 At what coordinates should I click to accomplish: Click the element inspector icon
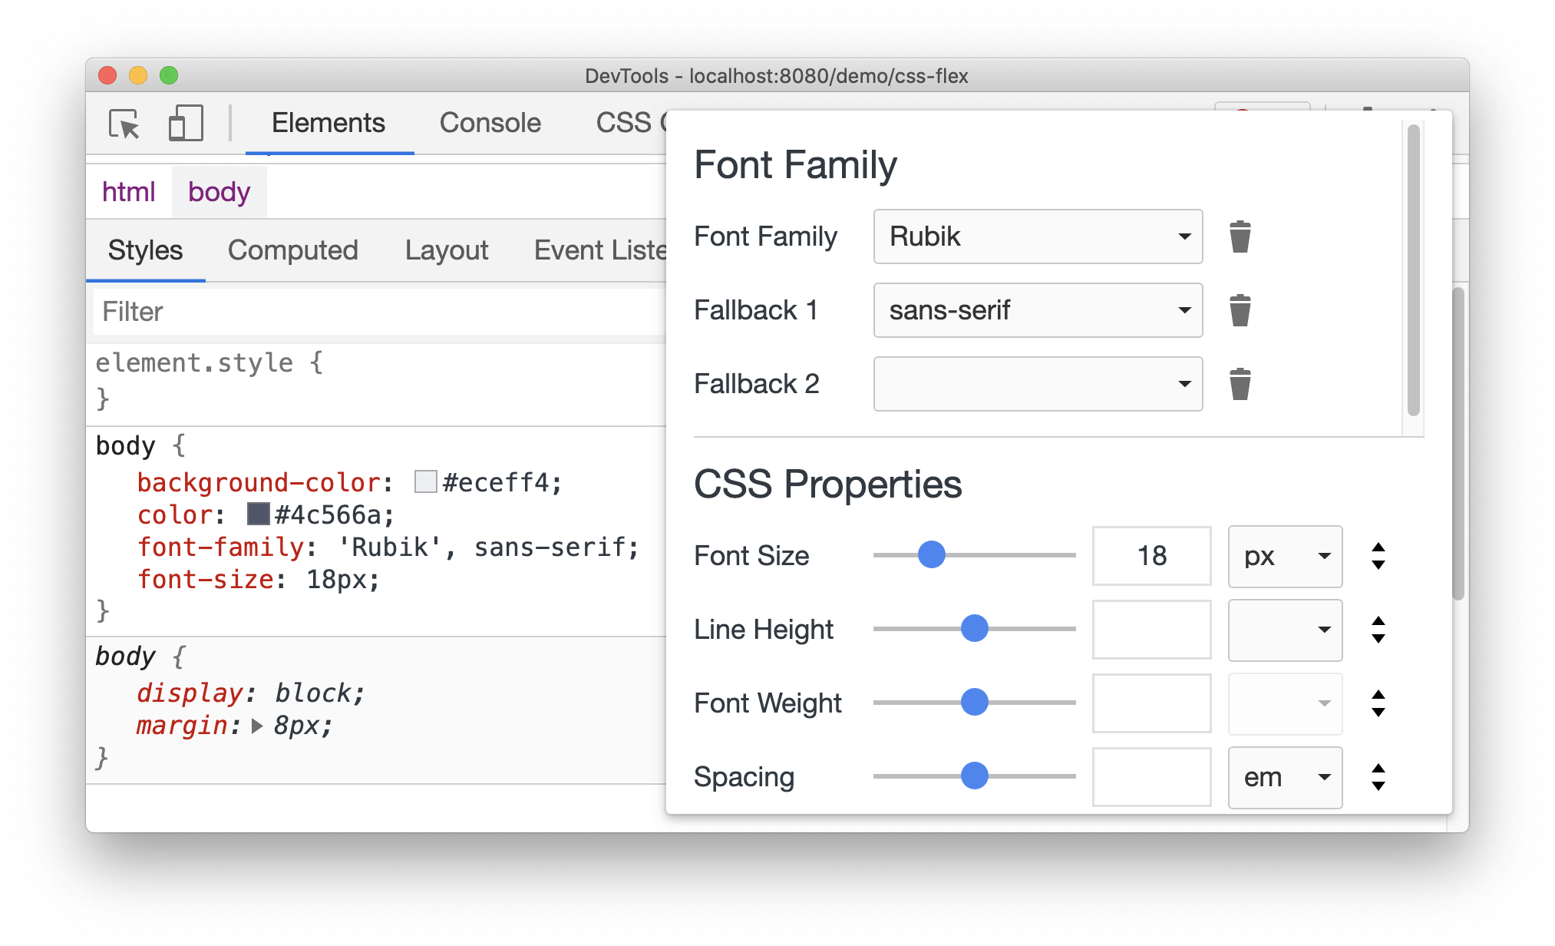pos(126,124)
